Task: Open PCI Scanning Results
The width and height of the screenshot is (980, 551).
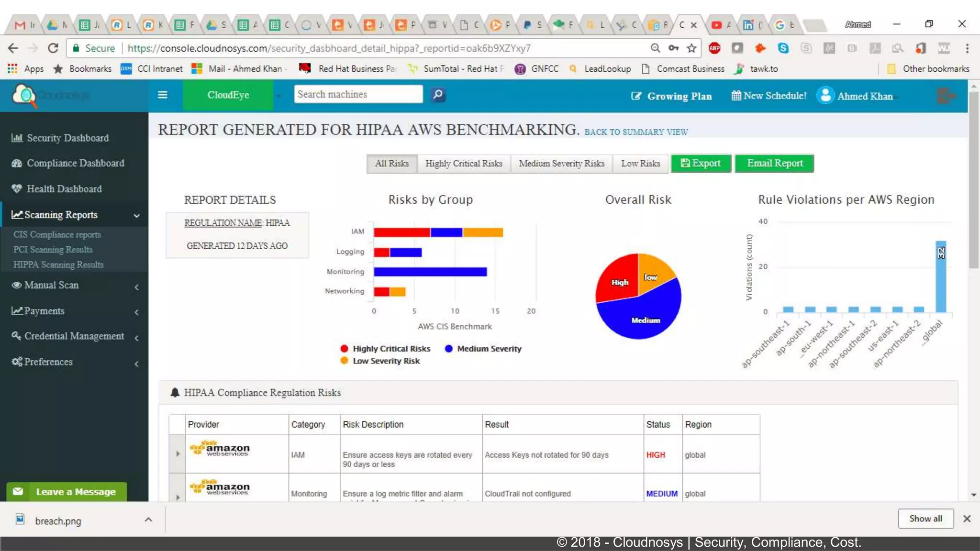Action: click(53, 250)
